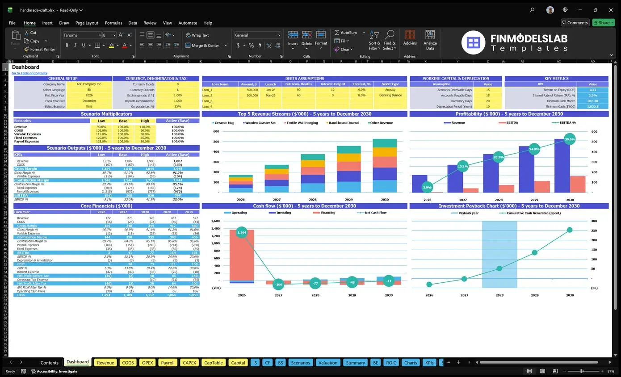Switch to the Page Layout ribbon tab
The image size is (621, 377).
point(87,23)
